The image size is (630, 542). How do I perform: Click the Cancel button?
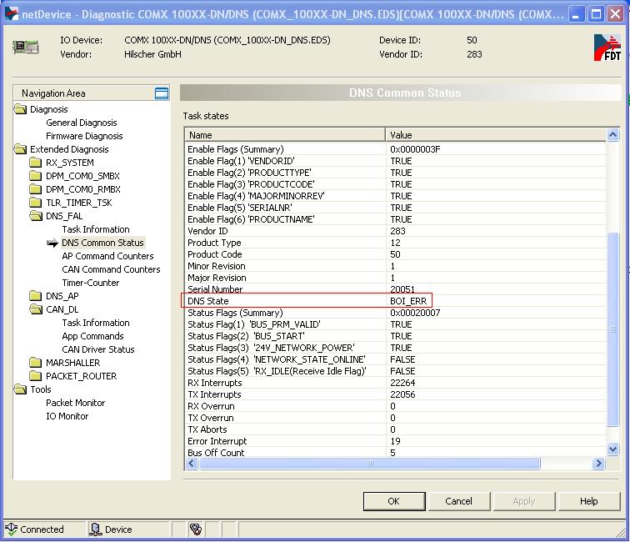click(x=458, y=501)
